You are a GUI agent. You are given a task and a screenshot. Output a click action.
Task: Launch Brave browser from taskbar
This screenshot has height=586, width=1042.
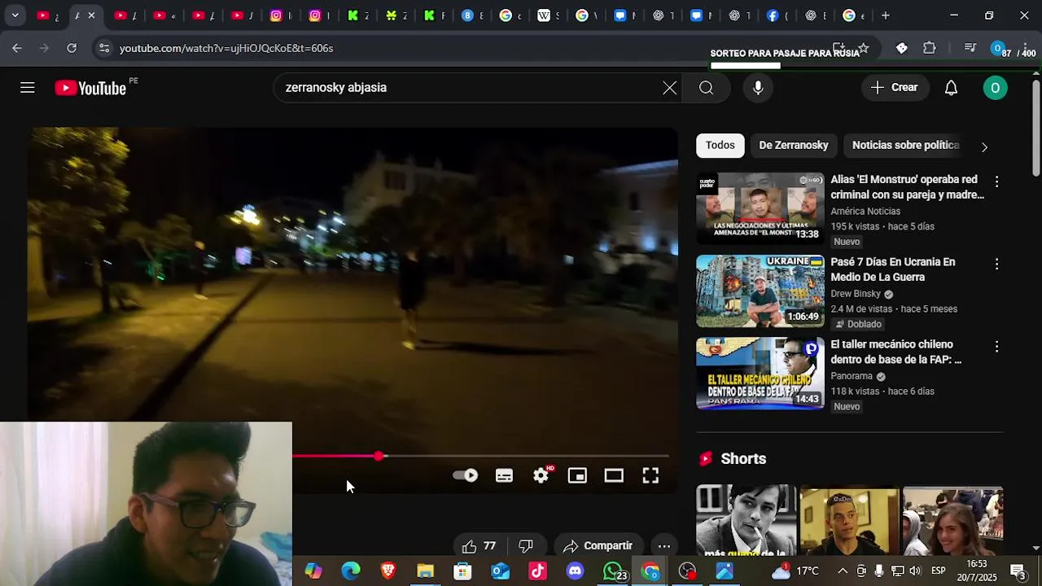tap(388, 571)
